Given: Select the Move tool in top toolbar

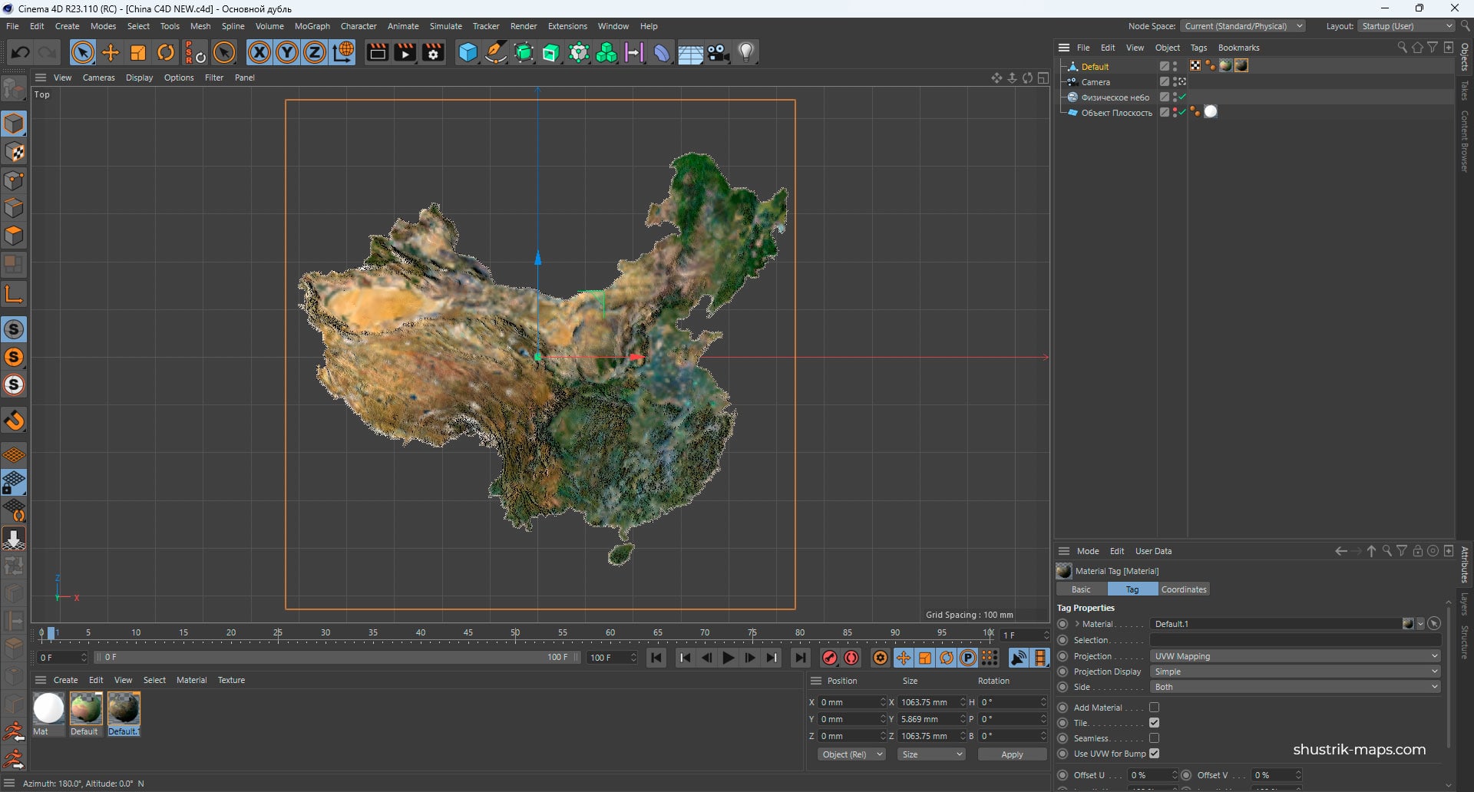Looking at the screenshot, I should pyautogui.click(x=111, y=52).
